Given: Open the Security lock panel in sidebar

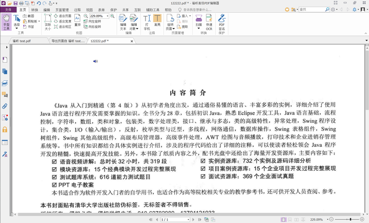Looking at the screenshot, I should click(x=5, y=129).
